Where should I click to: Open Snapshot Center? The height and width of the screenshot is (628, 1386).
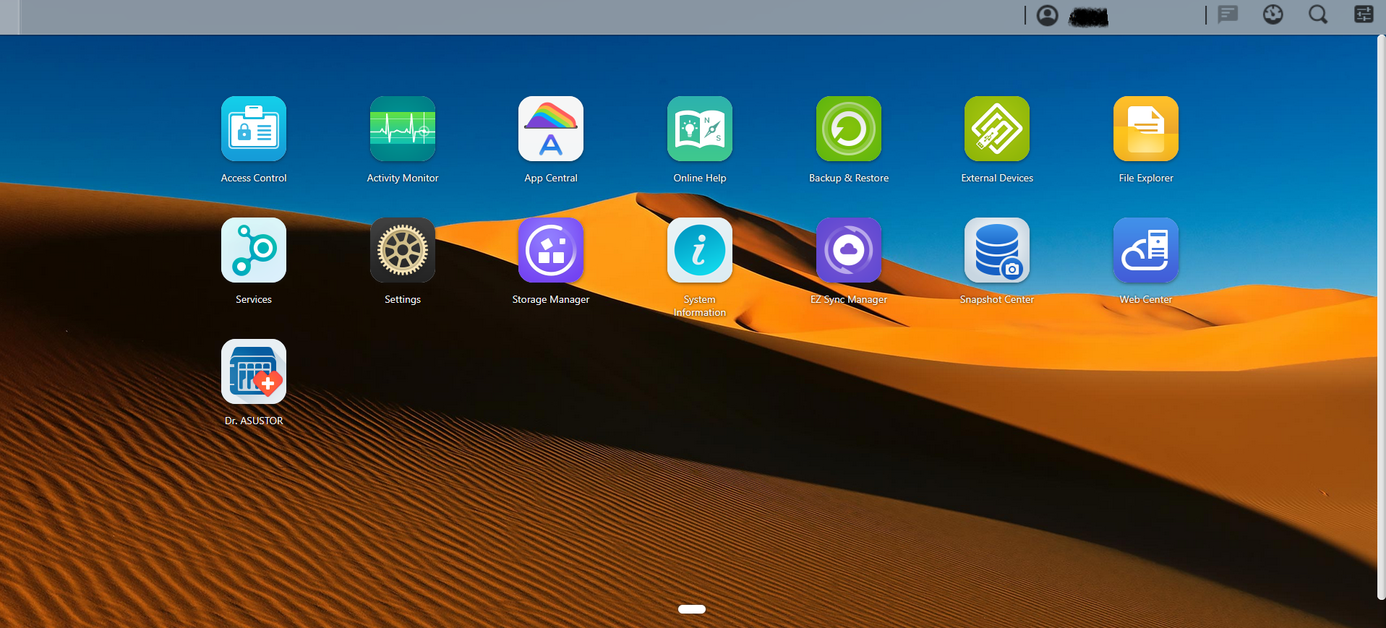coord(997,250)
